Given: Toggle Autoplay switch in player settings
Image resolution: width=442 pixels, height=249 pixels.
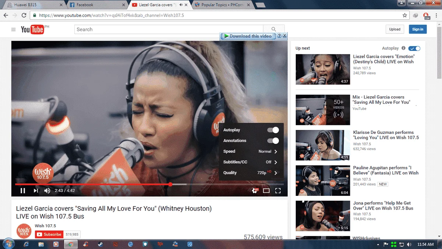Looking at the screenshot, I should click(273, 130).
